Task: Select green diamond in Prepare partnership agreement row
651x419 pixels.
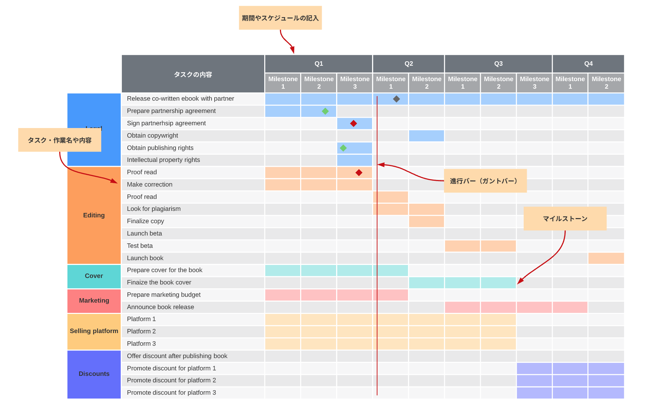Action: [x=325, y=111]
